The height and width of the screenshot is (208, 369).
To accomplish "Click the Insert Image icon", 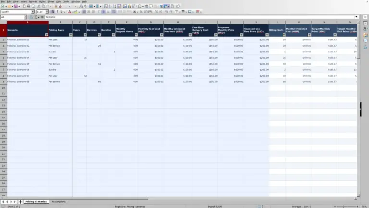I will pyautogui.click(x=125, y=6).
